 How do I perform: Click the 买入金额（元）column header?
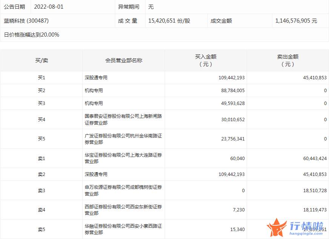click(205, 60)
